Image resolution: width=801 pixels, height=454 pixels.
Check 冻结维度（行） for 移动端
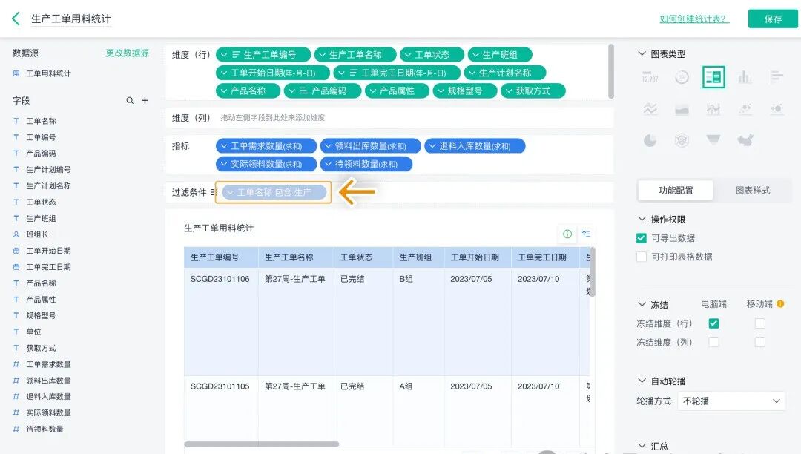point(760,323)
